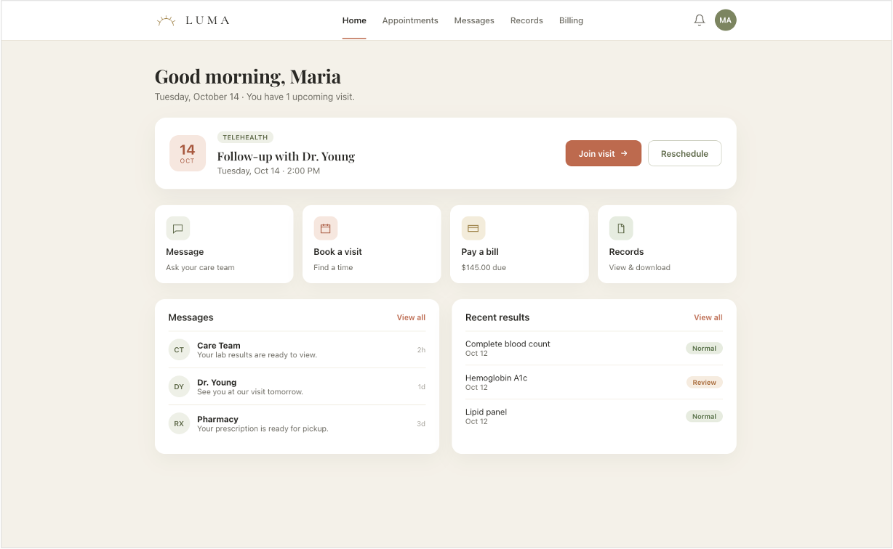Image resolution: width=893 pixels, height=549 pixels.
Task: Click 'Tuesday, Oct 14 · 2:00 PM' text
Action: click(268, 171)
